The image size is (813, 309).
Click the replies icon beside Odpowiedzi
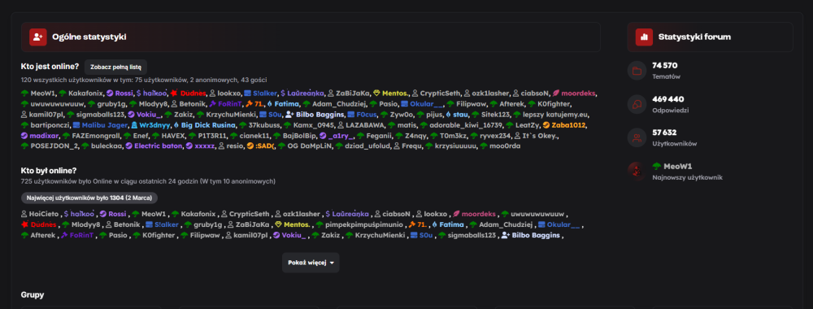[x=637, y=104]
